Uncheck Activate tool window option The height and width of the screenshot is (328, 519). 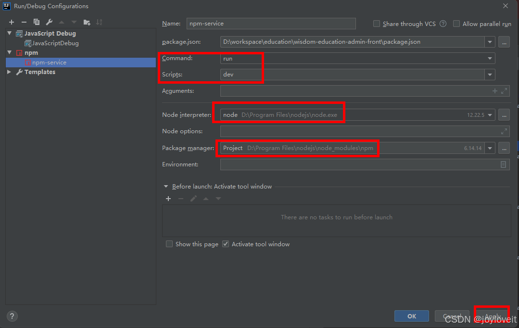[x=226, y=244]
